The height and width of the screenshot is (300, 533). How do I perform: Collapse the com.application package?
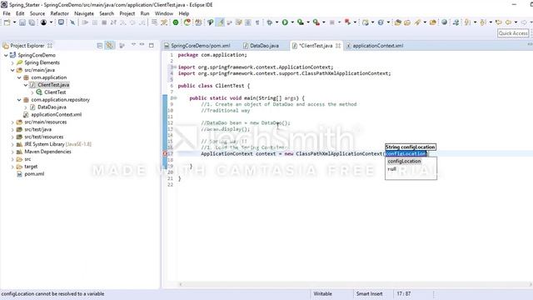point(19,77)
